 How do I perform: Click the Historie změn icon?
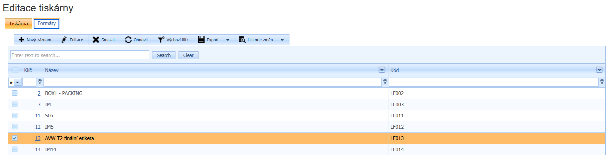click(242, 40)
